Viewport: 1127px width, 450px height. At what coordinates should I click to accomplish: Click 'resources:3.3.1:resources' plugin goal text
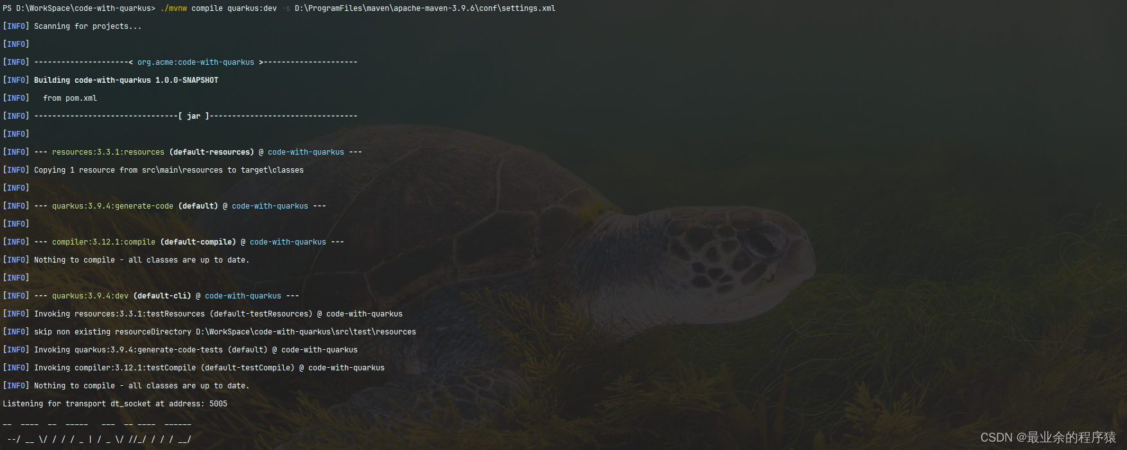click(x=108, y=152)
